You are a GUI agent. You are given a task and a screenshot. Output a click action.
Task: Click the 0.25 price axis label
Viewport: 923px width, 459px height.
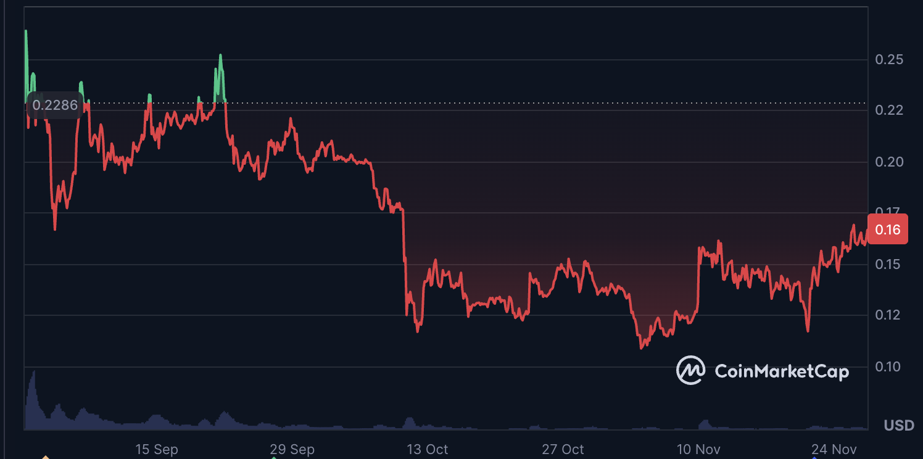(889, 60)
